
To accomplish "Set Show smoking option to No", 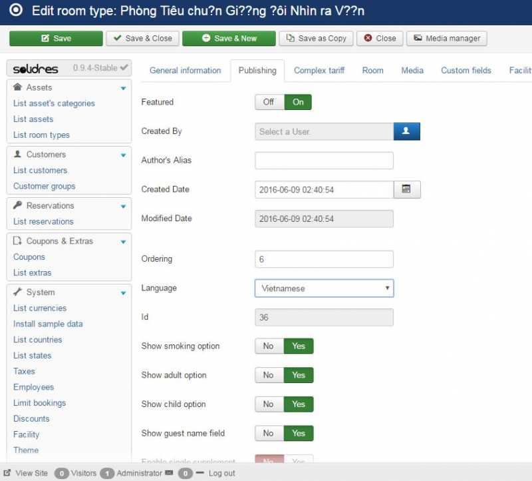I will click(269, 346).
